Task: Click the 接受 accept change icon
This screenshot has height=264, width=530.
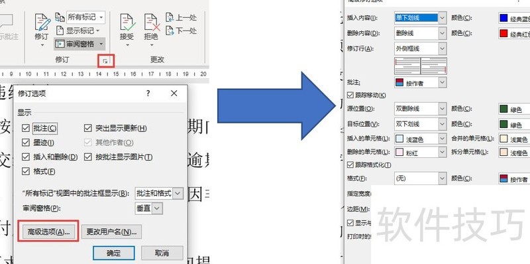Action: 127,23
